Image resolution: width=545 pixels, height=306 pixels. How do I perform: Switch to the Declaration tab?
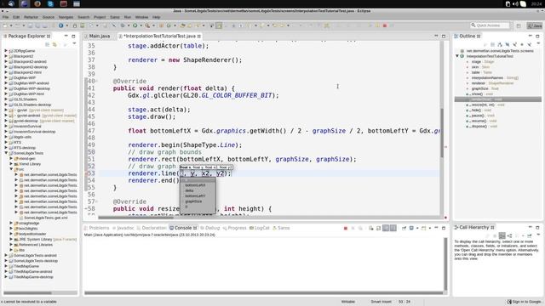point(152,228)
